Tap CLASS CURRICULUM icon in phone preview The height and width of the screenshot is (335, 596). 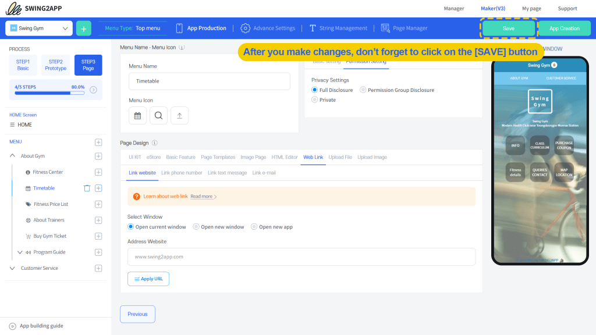click(x=540, y=145)
